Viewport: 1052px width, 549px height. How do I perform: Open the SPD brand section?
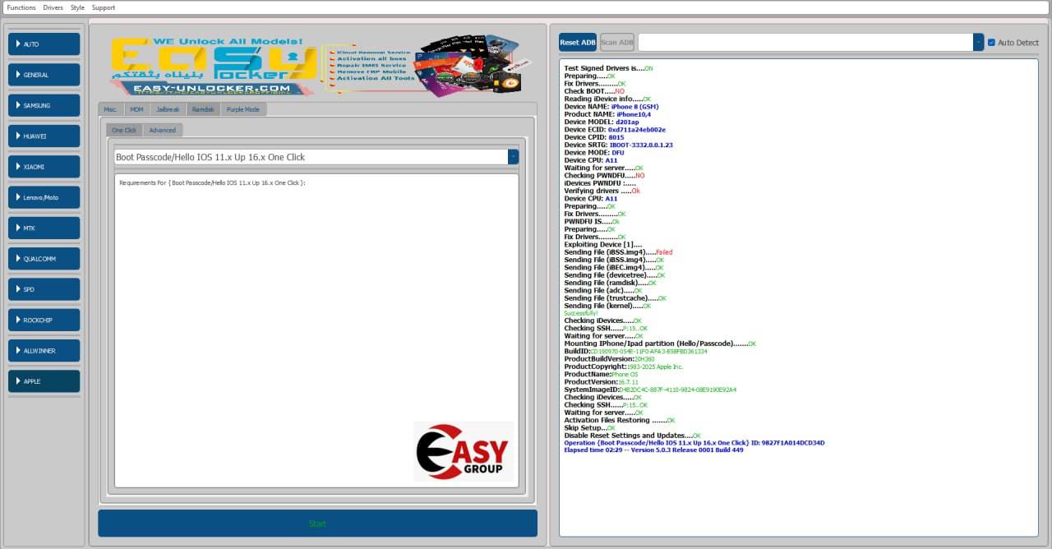(x=44, y=289)
